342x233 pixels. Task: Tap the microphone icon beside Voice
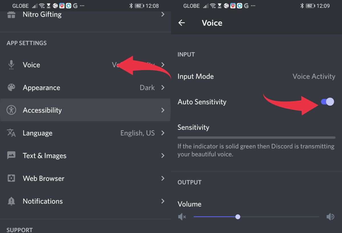(x=11, y=65)
